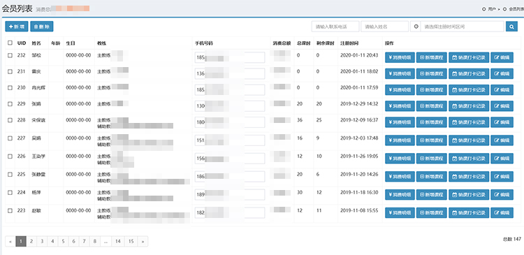524x255 pixels.
Task: Click the phone number field for UID 226
Action: [230, 158]
